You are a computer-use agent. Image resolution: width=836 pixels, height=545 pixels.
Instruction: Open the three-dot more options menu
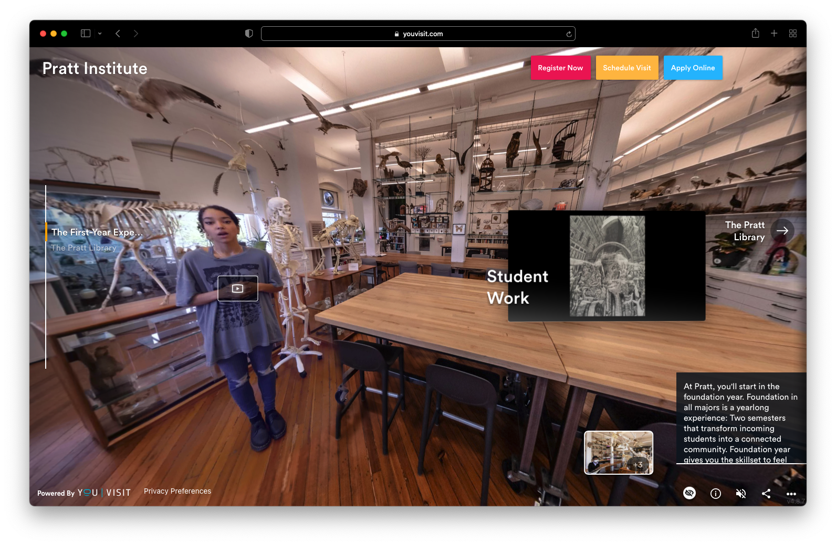(791, 494)
